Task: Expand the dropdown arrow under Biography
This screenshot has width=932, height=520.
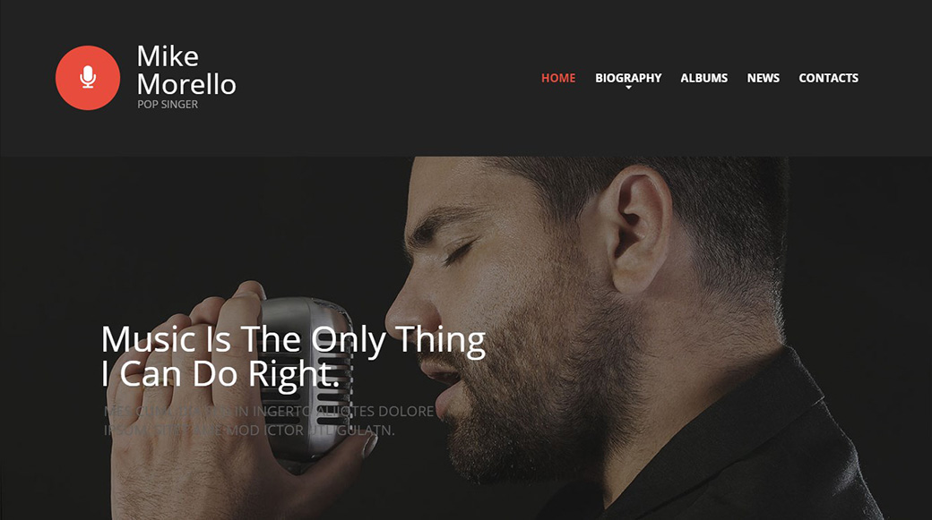Action: [x=628, y=88]
